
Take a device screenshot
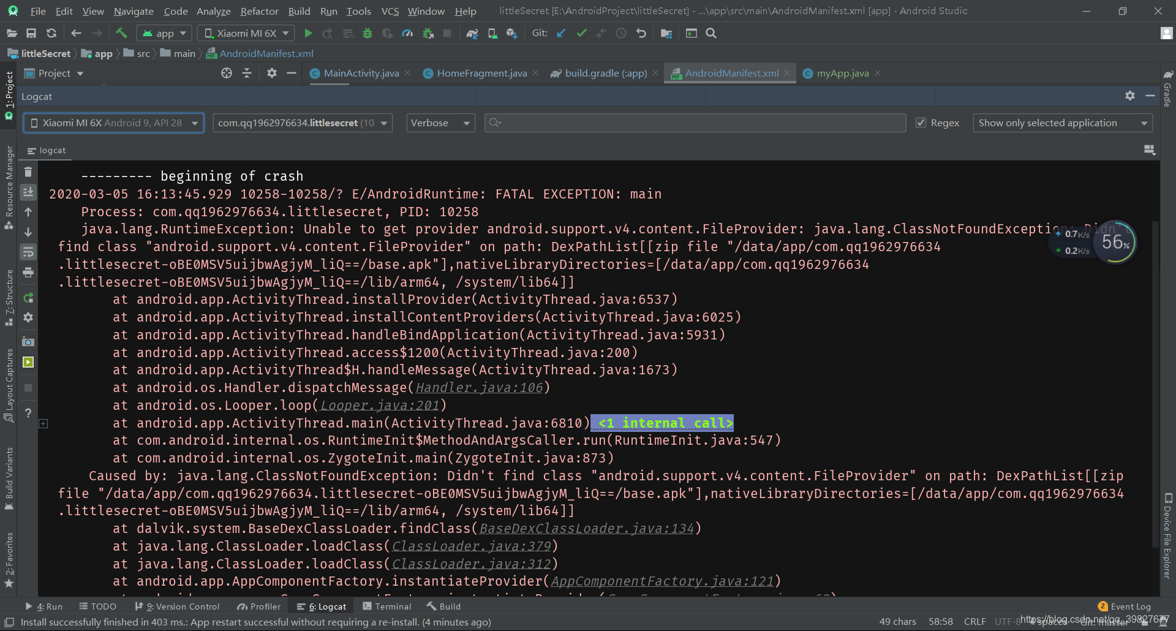[x=28, y=341]
